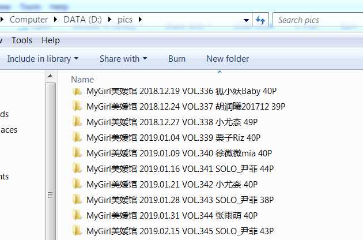Select the pics breadcrumb segment
Screen dimensions: 363x240
125,20
